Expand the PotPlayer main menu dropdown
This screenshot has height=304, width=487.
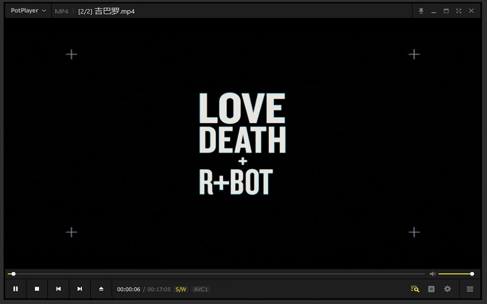pos(29,11)
